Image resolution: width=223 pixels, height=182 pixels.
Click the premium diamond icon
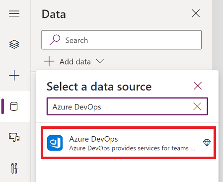click(207, 143)
